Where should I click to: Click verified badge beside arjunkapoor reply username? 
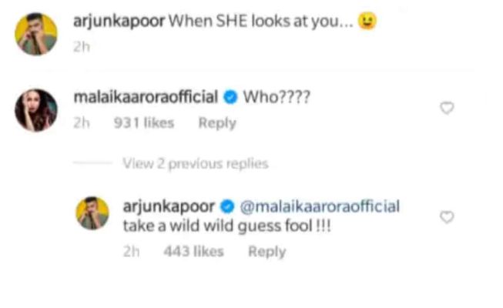click(227, 206)
